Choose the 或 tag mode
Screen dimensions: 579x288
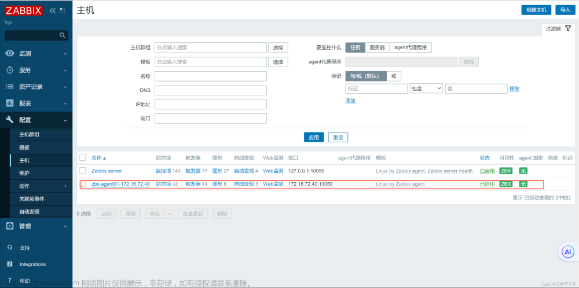click(x=394, y=76)
